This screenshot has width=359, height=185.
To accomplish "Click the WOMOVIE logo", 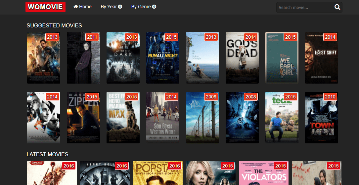I will (x=45, y=7).
